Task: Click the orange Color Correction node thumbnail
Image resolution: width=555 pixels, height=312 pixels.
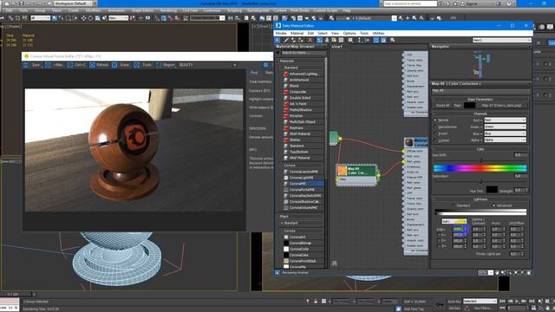Action: [x=342, y=171]
